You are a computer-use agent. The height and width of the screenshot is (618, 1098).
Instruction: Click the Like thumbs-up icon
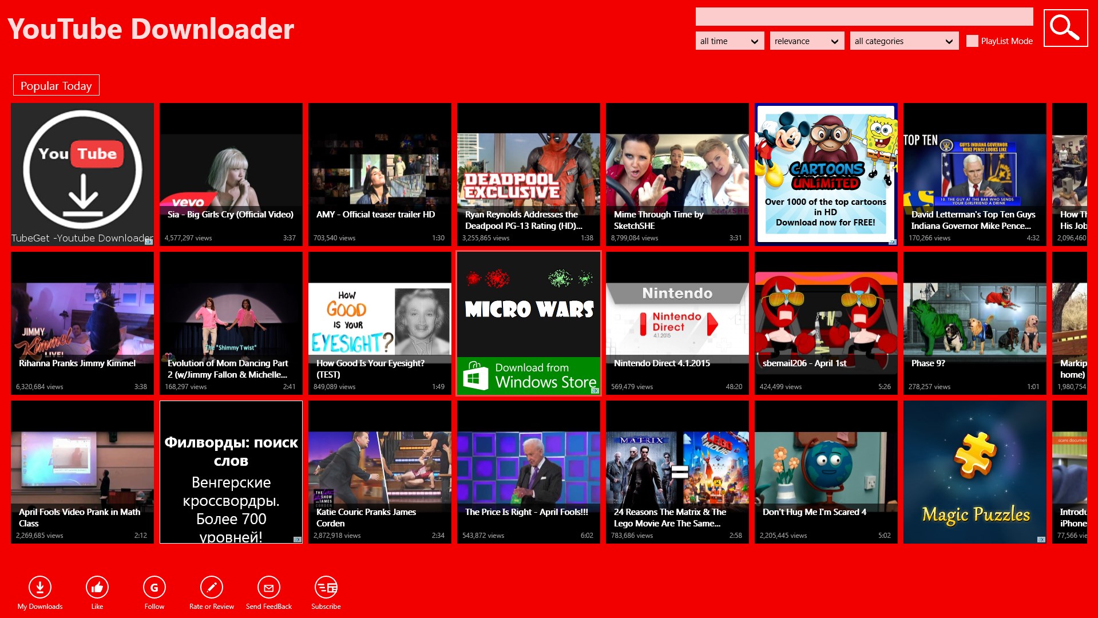tap(97, 587)
